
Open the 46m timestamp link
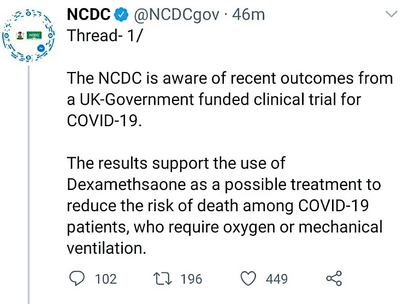248,15
